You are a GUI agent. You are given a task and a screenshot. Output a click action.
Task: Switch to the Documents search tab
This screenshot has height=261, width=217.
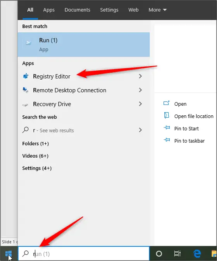(x=77, y=10)
